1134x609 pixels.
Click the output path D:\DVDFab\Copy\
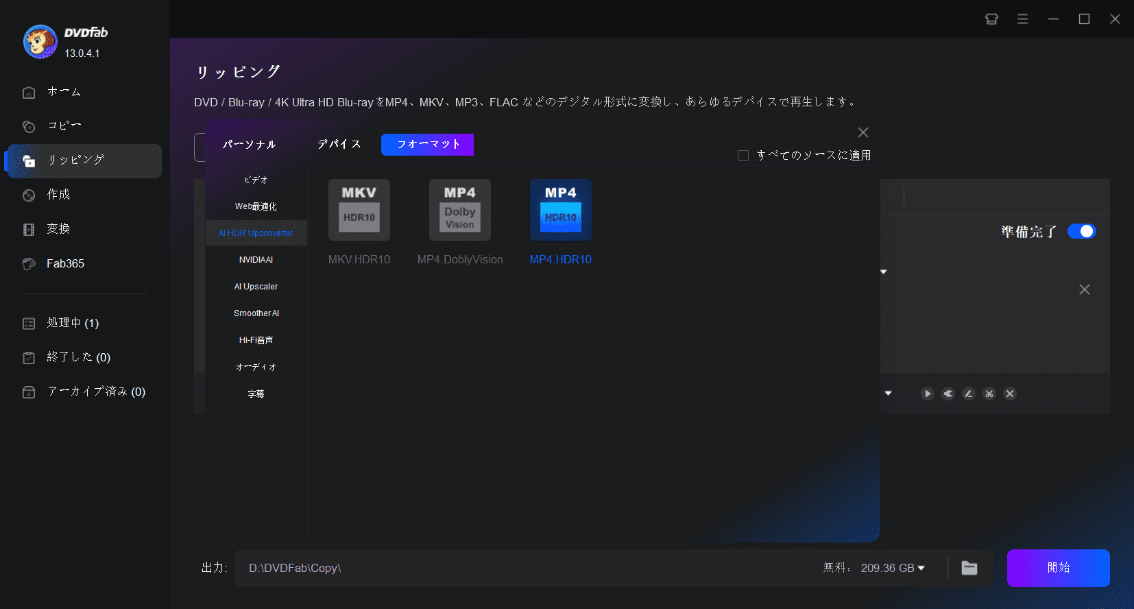click(295, 568)
